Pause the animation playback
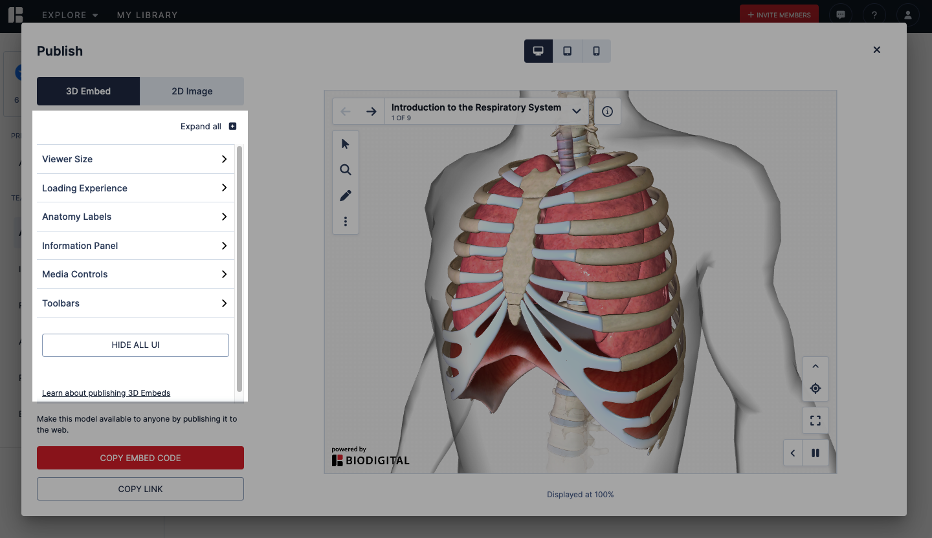This screenshot has height=538, width=932. [815, 453]
